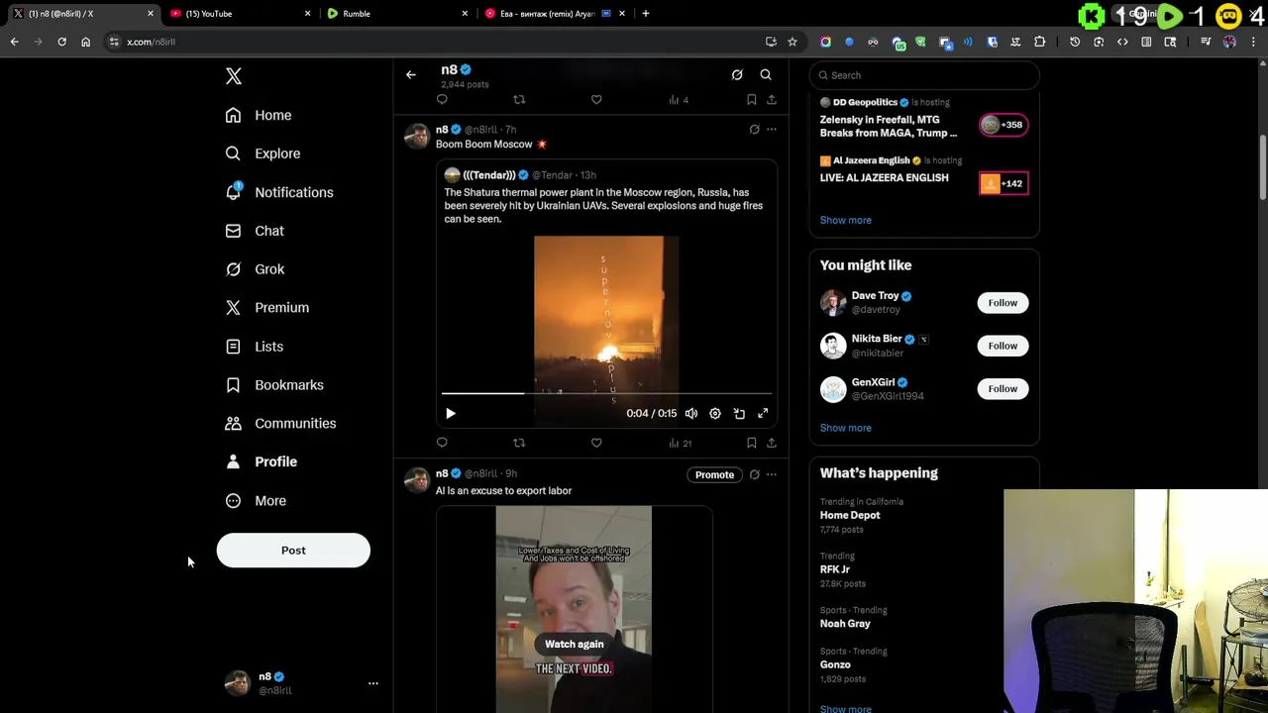
Task: Click Grok icon on AI labor post
Action: click(x=754, y=475)
